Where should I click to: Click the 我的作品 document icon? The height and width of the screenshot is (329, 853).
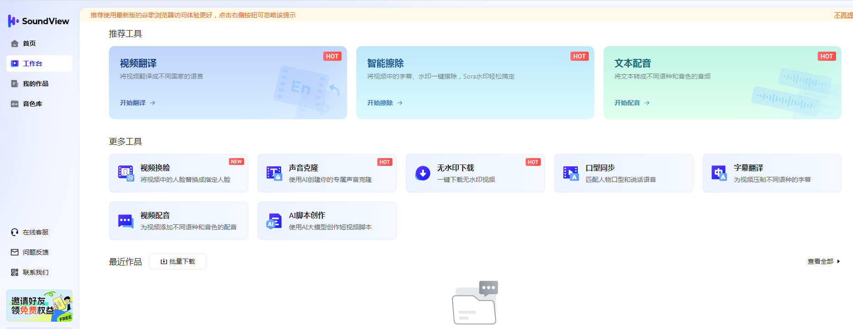tap(15, 84)
